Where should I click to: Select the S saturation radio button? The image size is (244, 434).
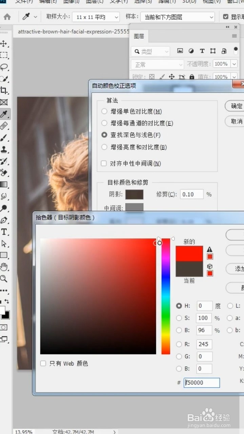click(x=179, y=318)
